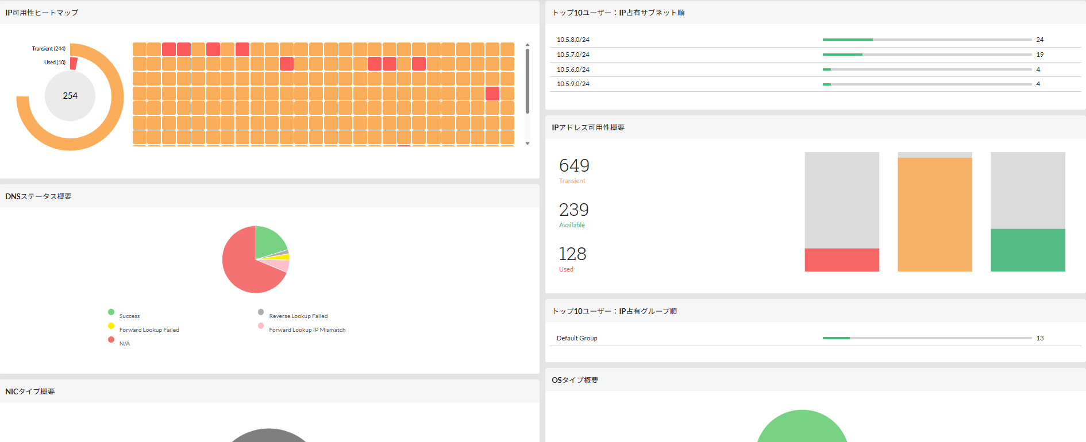The width and height of the screenshot is (1086, 442).
Task: Toggle the Reverse Lookup Failed legend entry
Action: pyautogui.click(x=293, y=316)
